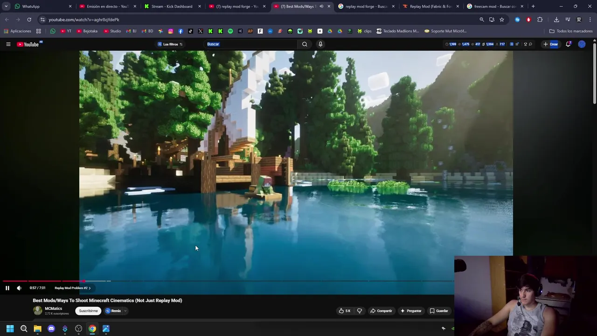
Task: Open the zoom magnifier icon in address bar
Action: pyautogui.click(x=482, y=20)
